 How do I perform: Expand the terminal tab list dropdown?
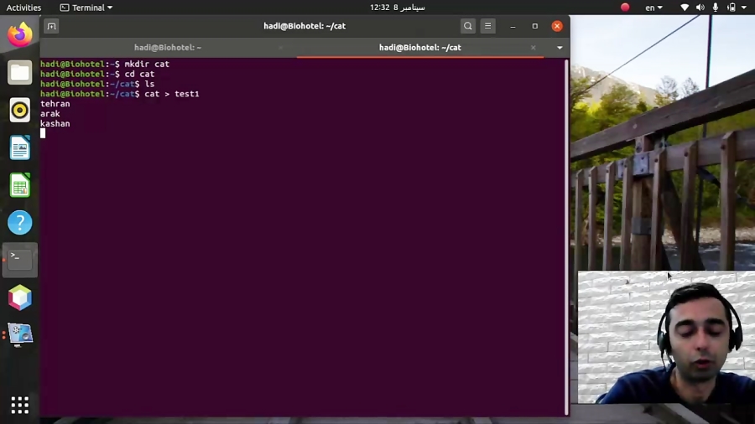click(x=560, y=48)
